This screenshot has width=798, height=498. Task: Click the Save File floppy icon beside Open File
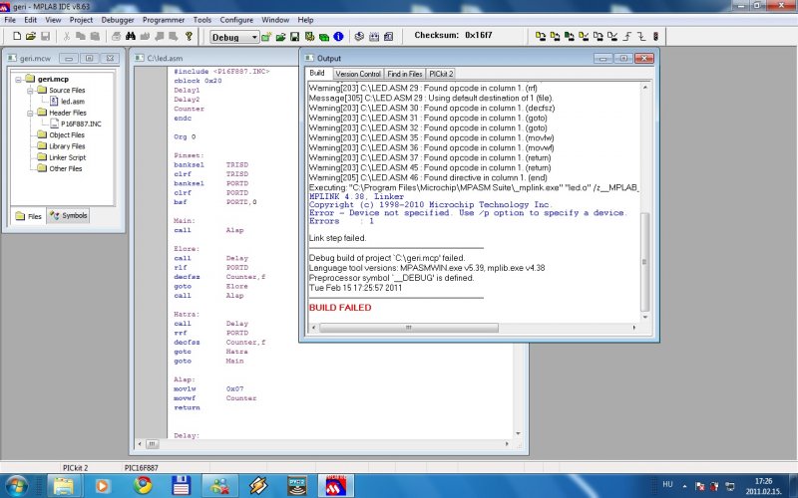45,36
